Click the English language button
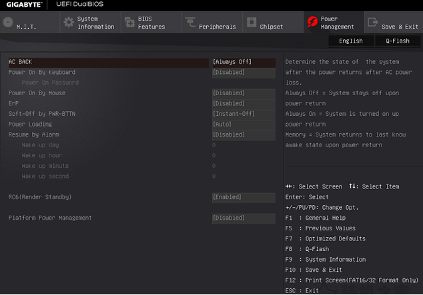The height and width of the screenshot is (295, 423). pyautogui.click(x=350, y=41)
